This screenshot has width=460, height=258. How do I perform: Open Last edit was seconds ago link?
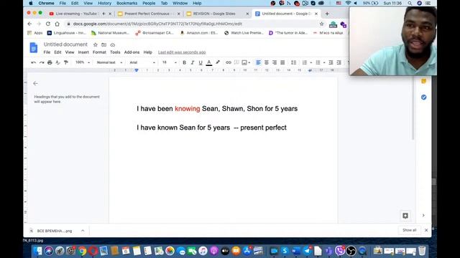(x=182, y=52)
